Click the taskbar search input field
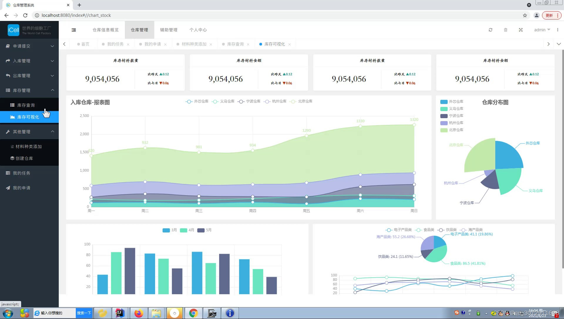This screenshot has height=319, width=564. coord(54,313)
